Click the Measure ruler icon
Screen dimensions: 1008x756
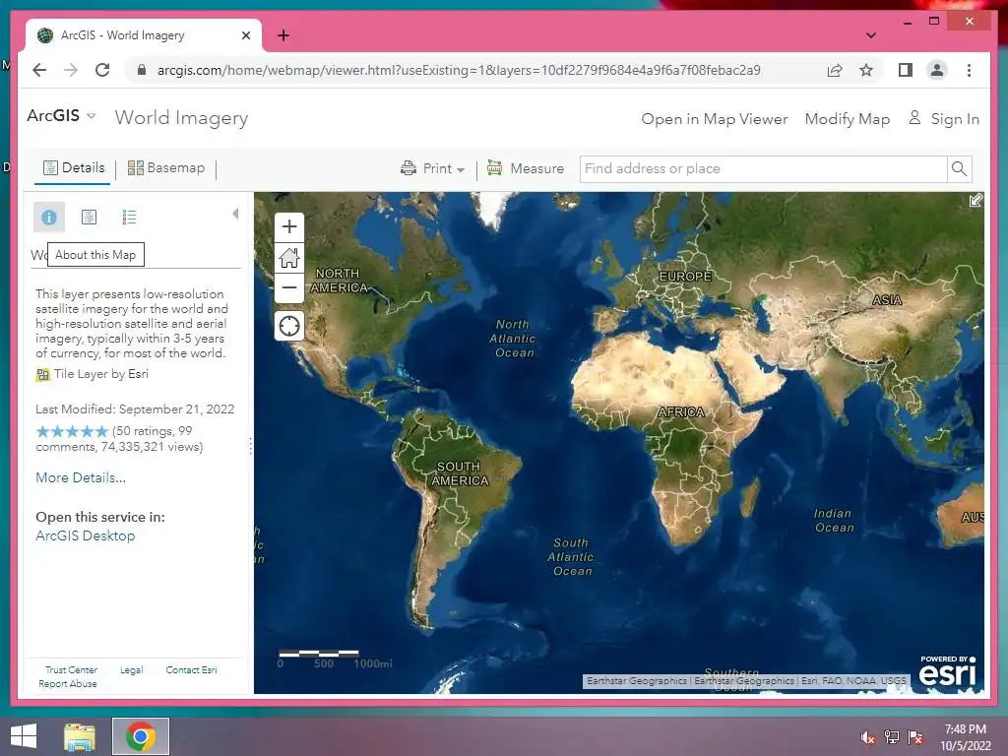(x=494, y=167)
